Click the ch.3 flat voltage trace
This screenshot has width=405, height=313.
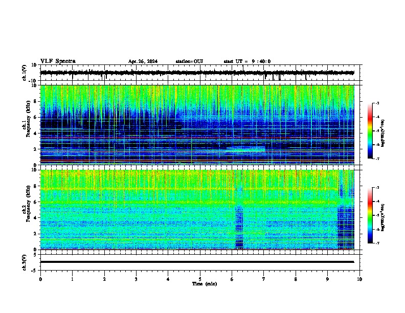(x=197, y=262)
